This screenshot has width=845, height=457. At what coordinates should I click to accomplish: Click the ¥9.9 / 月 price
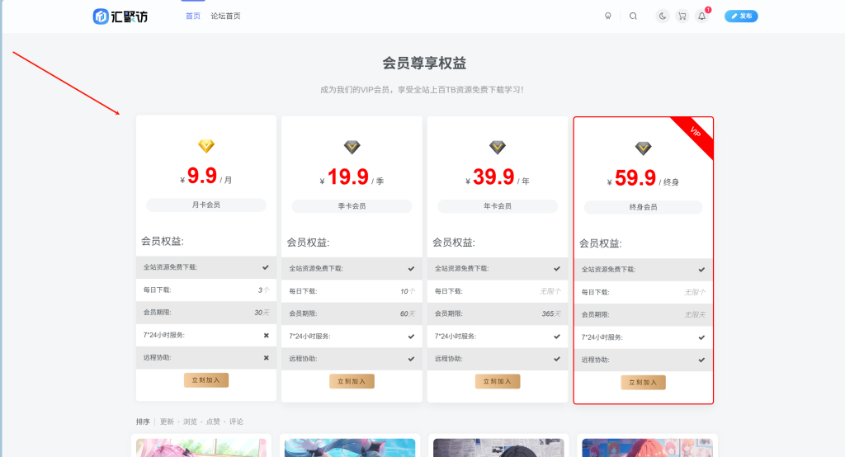(205, 176)
